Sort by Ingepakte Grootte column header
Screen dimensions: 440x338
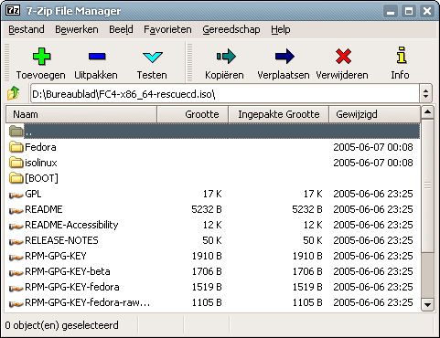[x=279, y=114]
